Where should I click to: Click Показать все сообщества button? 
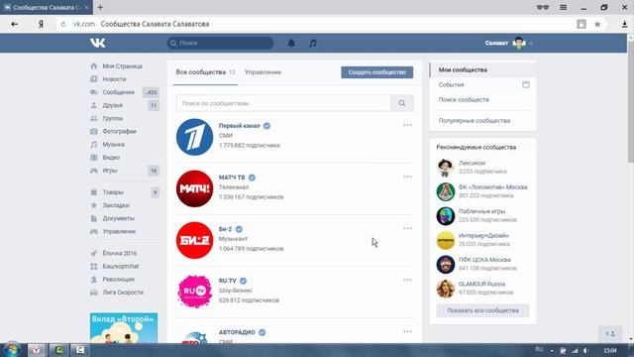pyautogui.click(x=482, y=310)
